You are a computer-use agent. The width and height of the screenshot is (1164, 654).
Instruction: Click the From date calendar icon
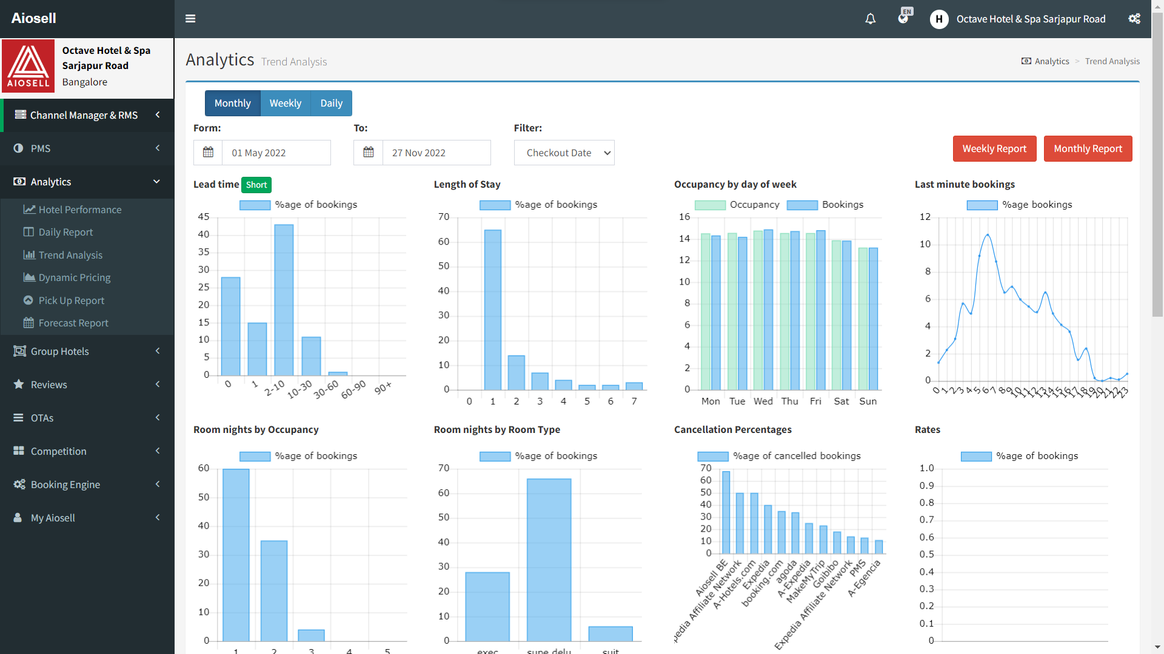(208, 153)
